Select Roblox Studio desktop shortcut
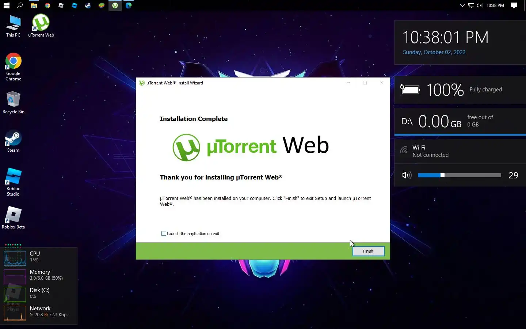Viewport: 526px width, 329px height. (14, 182)
